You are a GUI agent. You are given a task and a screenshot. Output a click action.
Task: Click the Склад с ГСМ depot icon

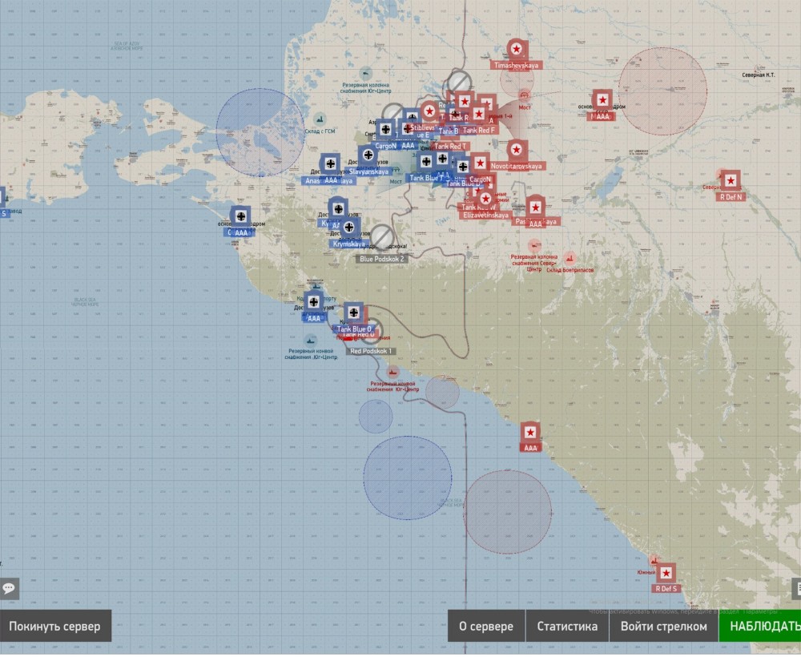click(320, 119)
